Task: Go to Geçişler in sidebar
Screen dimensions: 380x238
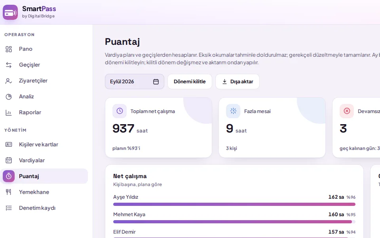Action: [44, 65]
